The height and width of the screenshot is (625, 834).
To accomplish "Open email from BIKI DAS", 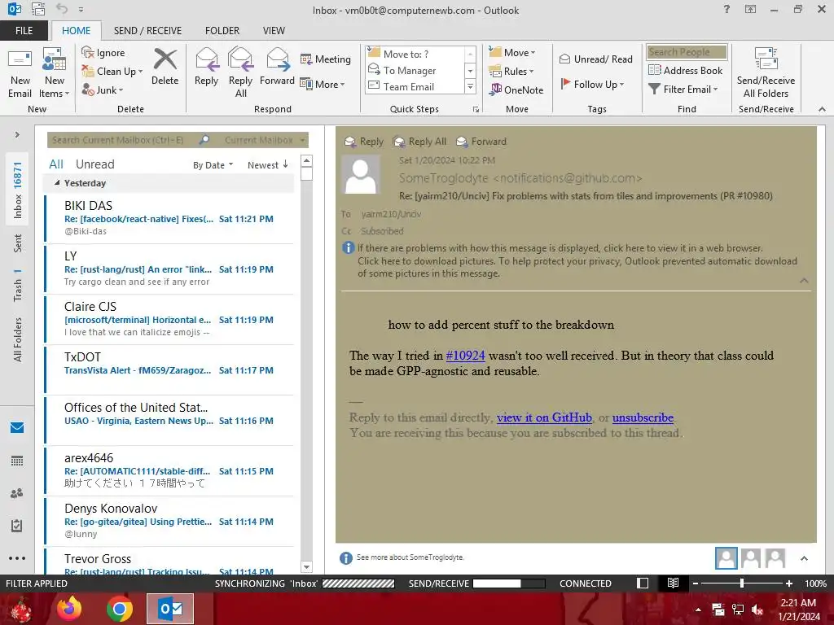I will pyautogui.click(x=169, y=218).
